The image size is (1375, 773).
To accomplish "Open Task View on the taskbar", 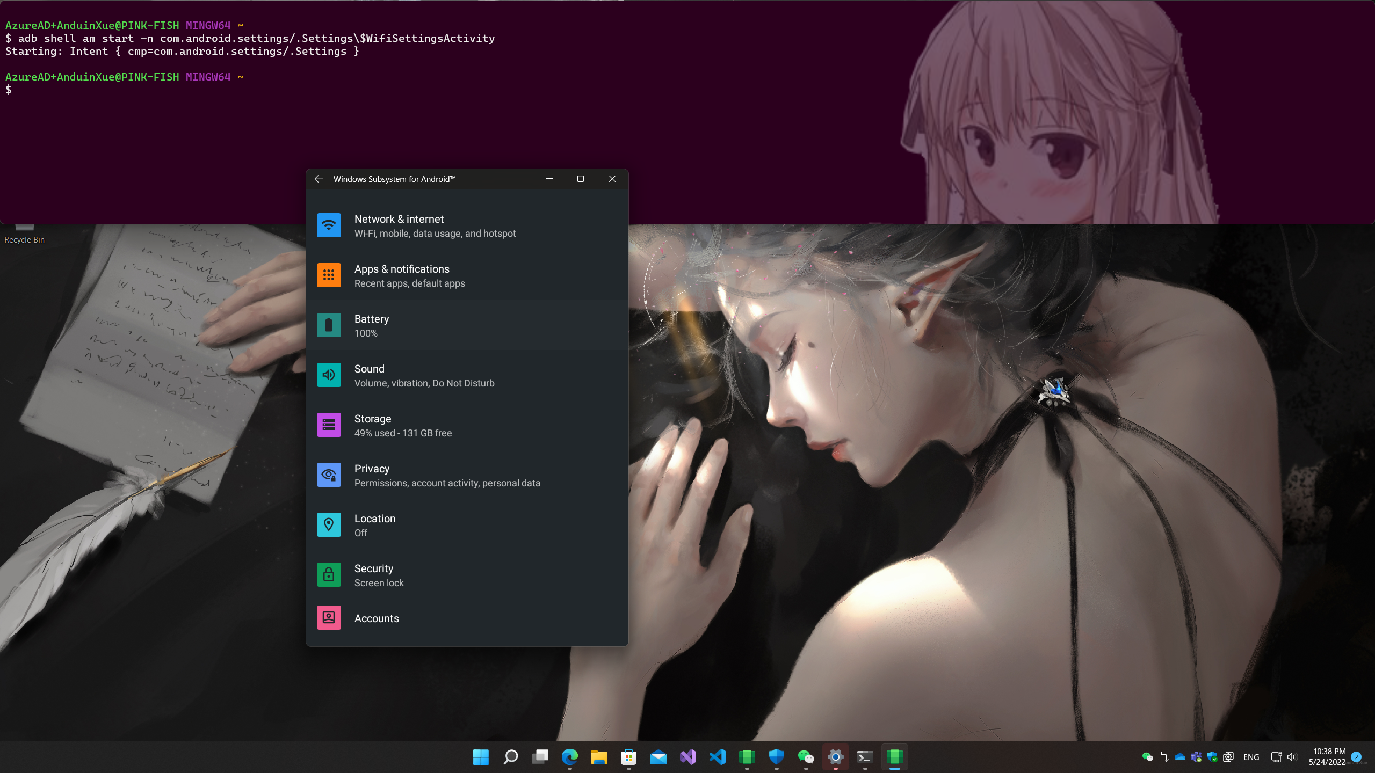I will [540, 757].
